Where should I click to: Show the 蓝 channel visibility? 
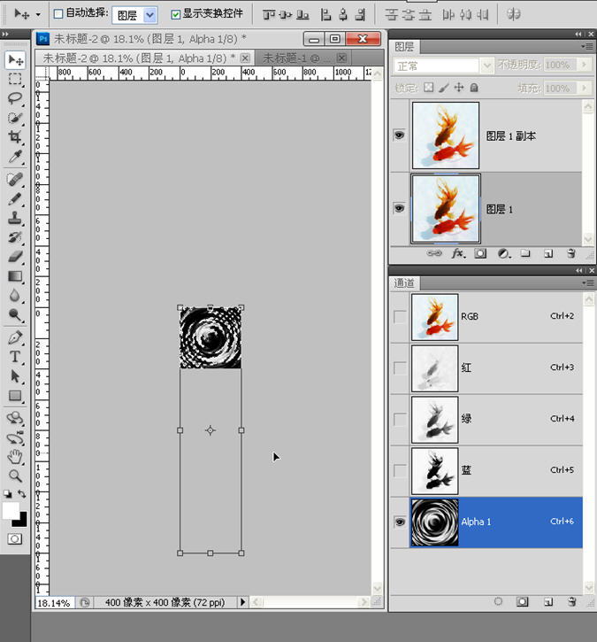pos(400,470)
